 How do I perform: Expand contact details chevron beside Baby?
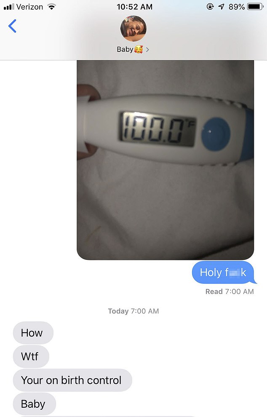pos(147,50)
